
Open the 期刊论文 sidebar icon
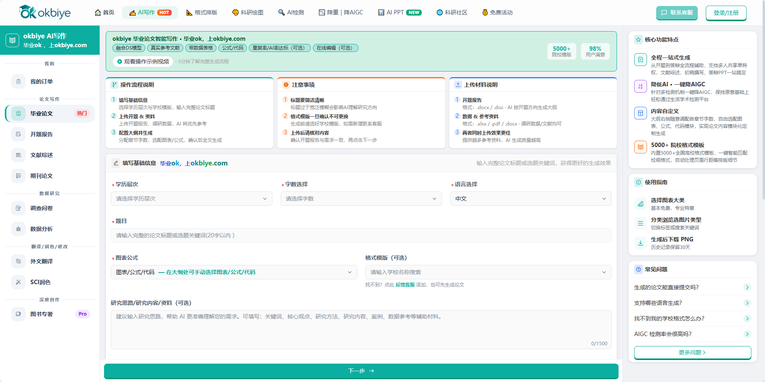(x=18, y=176)
